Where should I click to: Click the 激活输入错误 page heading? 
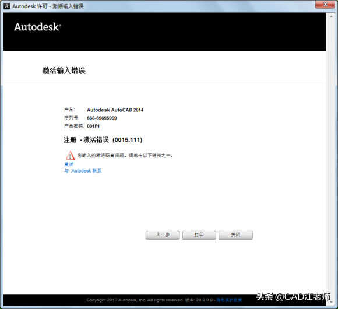click(64, 71)
